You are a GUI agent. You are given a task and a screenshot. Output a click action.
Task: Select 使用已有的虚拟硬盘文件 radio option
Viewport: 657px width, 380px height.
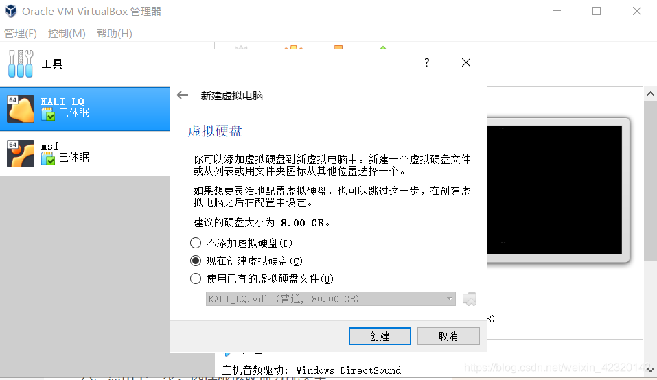pyautogui.click(x=196, y=278)
